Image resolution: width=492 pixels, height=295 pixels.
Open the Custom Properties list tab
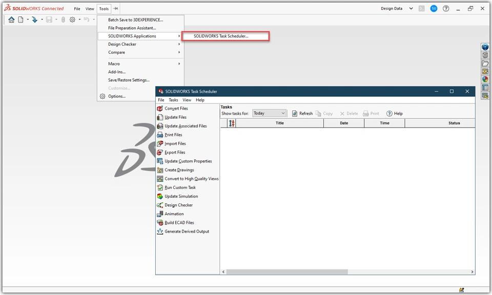pos(485,88)
